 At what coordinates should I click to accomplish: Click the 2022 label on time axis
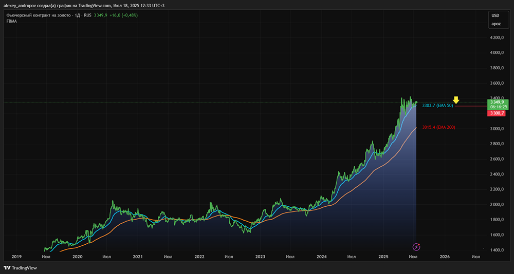click(x=199, y=257)
